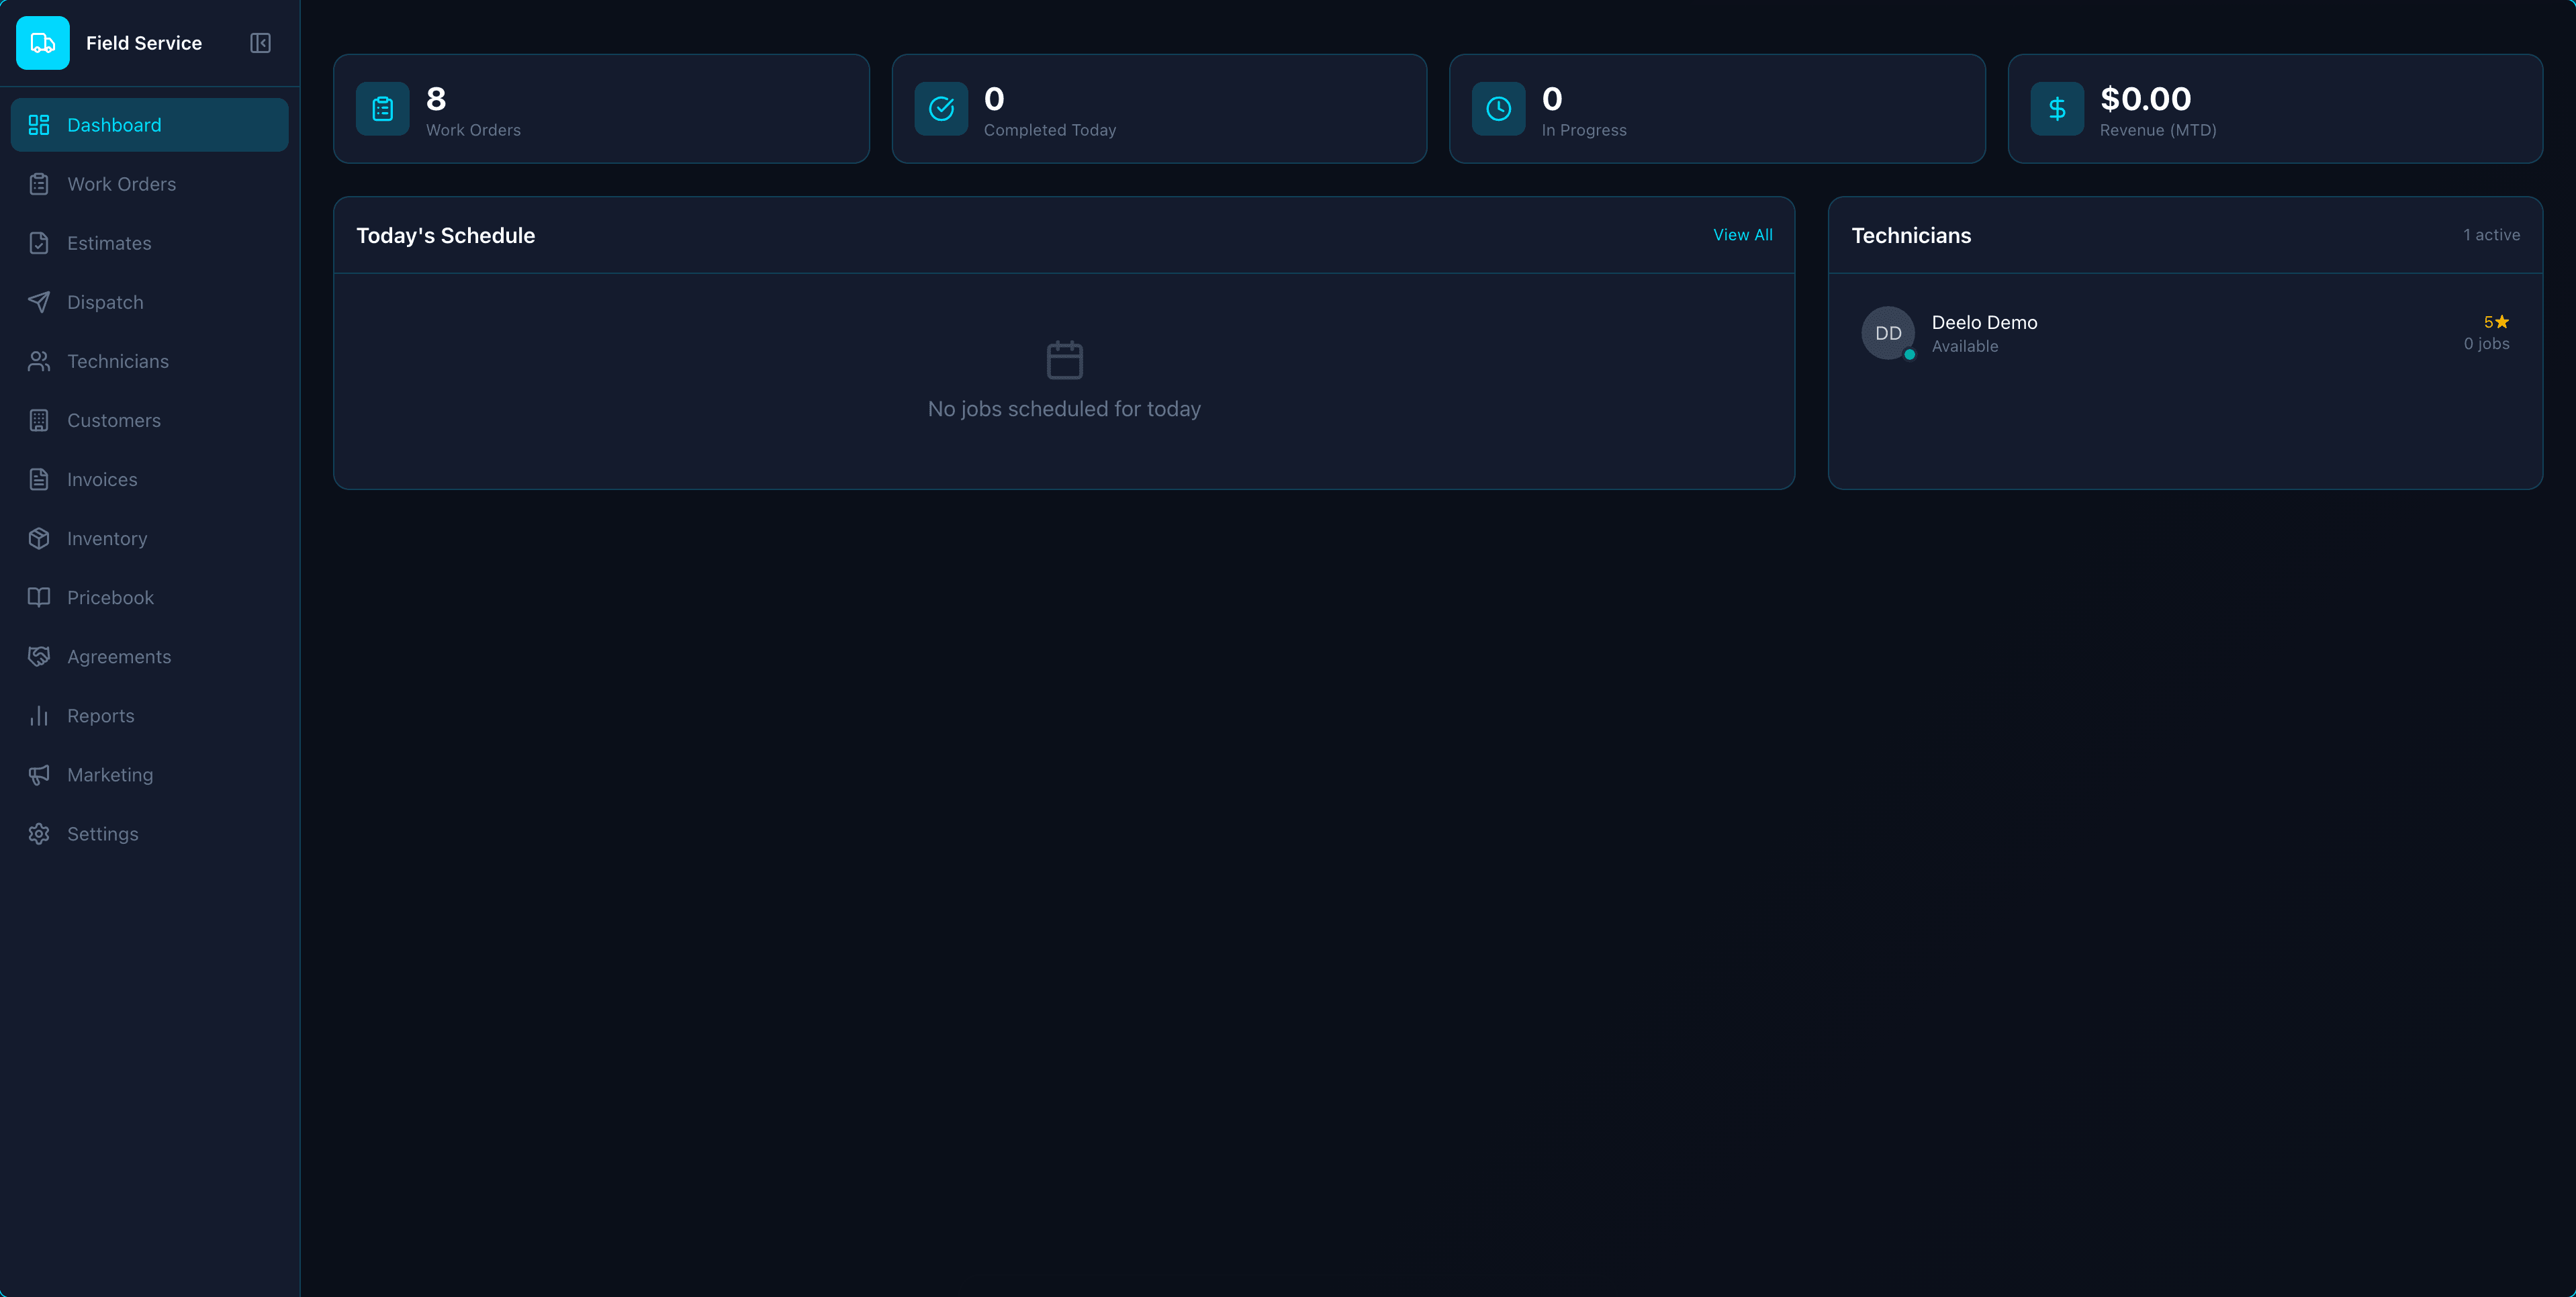Click the Dispatch send icon

point(39,302)
